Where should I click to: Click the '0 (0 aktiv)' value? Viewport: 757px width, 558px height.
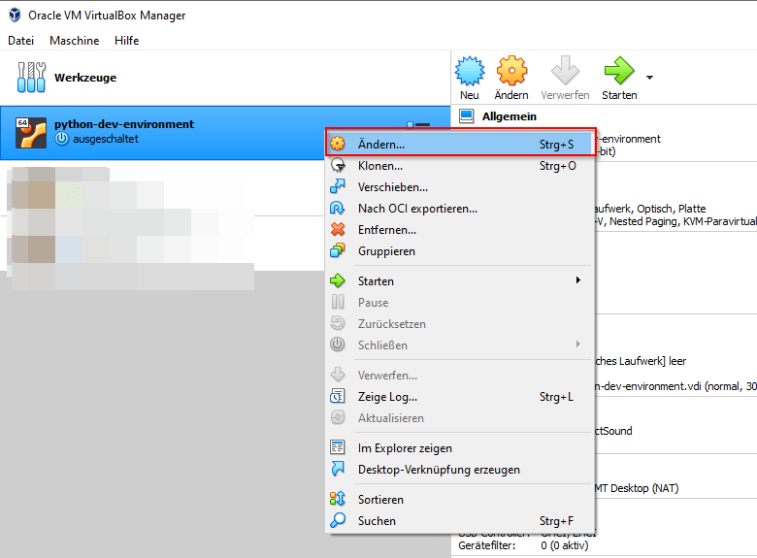tap(565, 545)
